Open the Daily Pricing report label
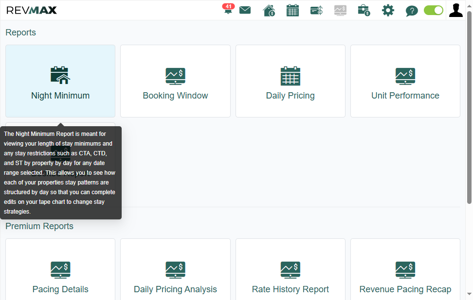 [290, 96]
